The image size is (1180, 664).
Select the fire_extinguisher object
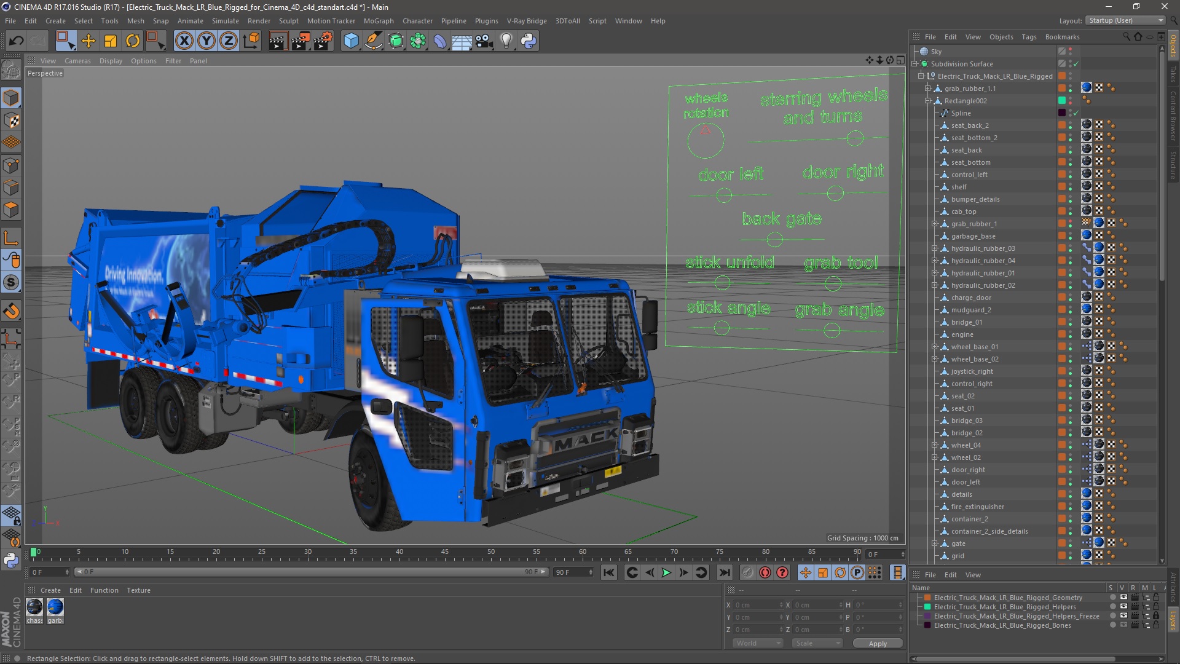click(x=977, y=507)
